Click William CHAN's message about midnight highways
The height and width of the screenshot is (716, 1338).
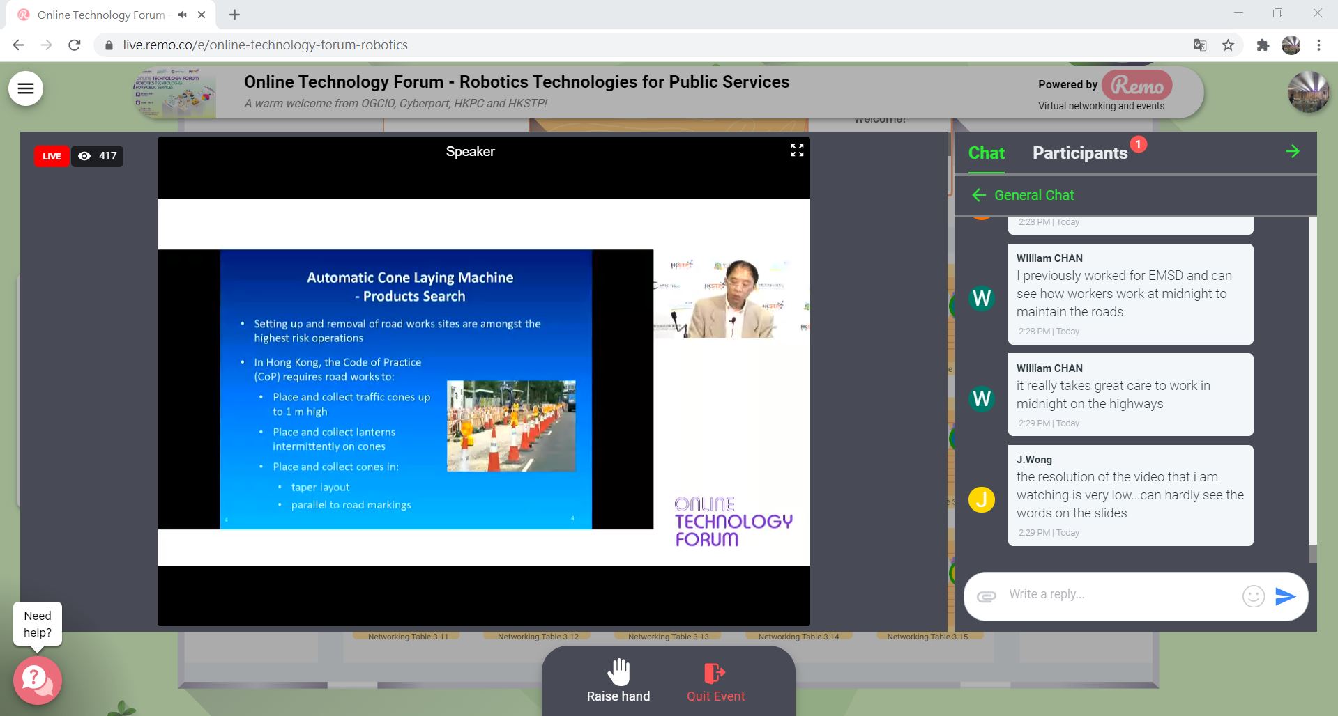coord(1130,395)
